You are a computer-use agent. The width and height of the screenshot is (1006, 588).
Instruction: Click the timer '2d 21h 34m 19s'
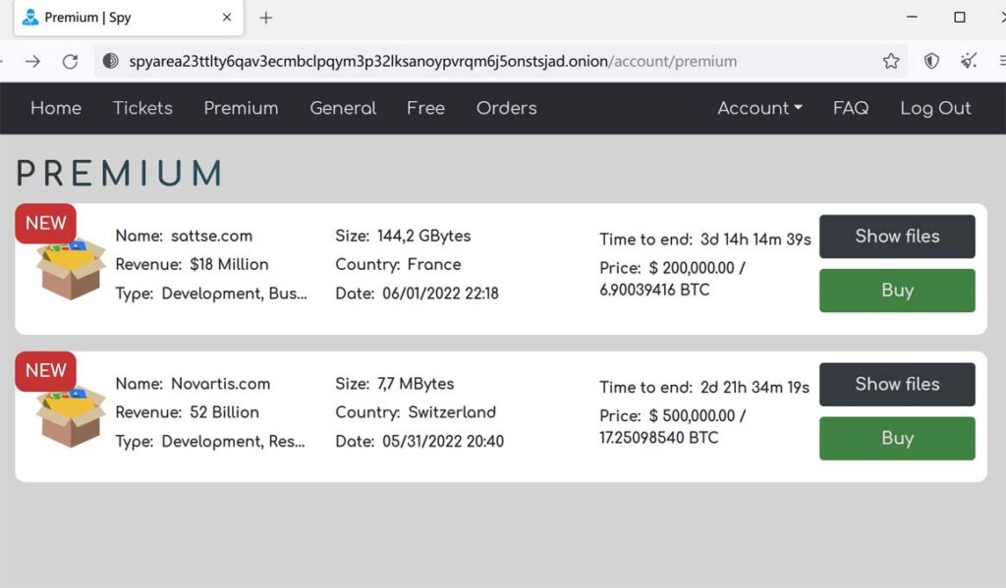click(755, 388)
